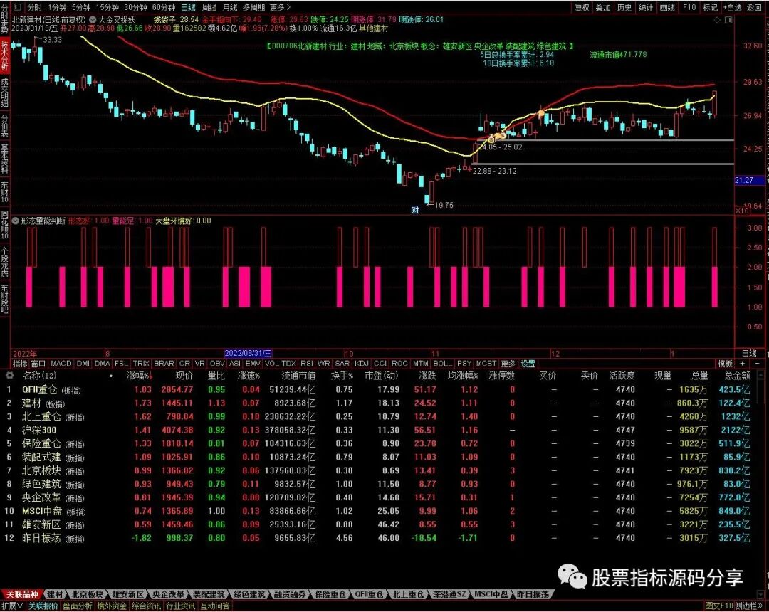Click scrollbar up arrow beside quote table

click(x=760, y=375)
